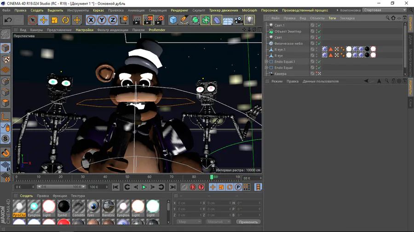
Task: Open Attribute Manager Режим menu
Action: pyautogui.click(x=277, y=81)
